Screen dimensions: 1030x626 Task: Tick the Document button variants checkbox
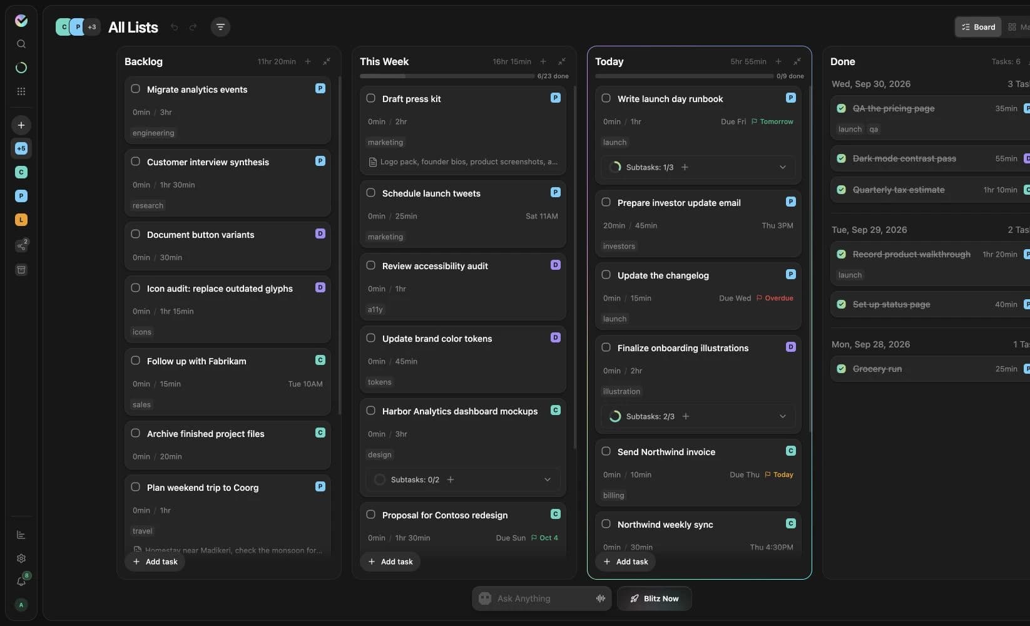point(135,234)
